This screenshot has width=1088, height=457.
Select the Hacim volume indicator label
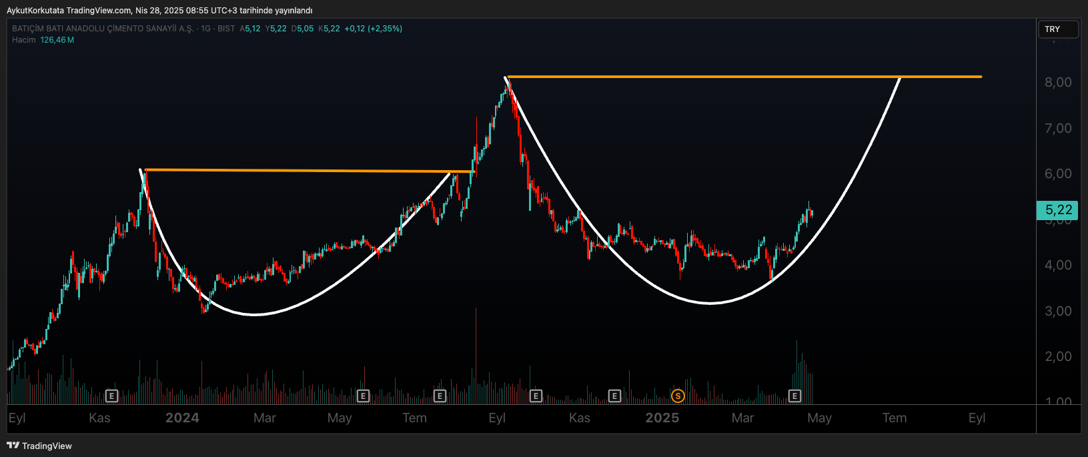pyautogui.click(x=24, y=40)
